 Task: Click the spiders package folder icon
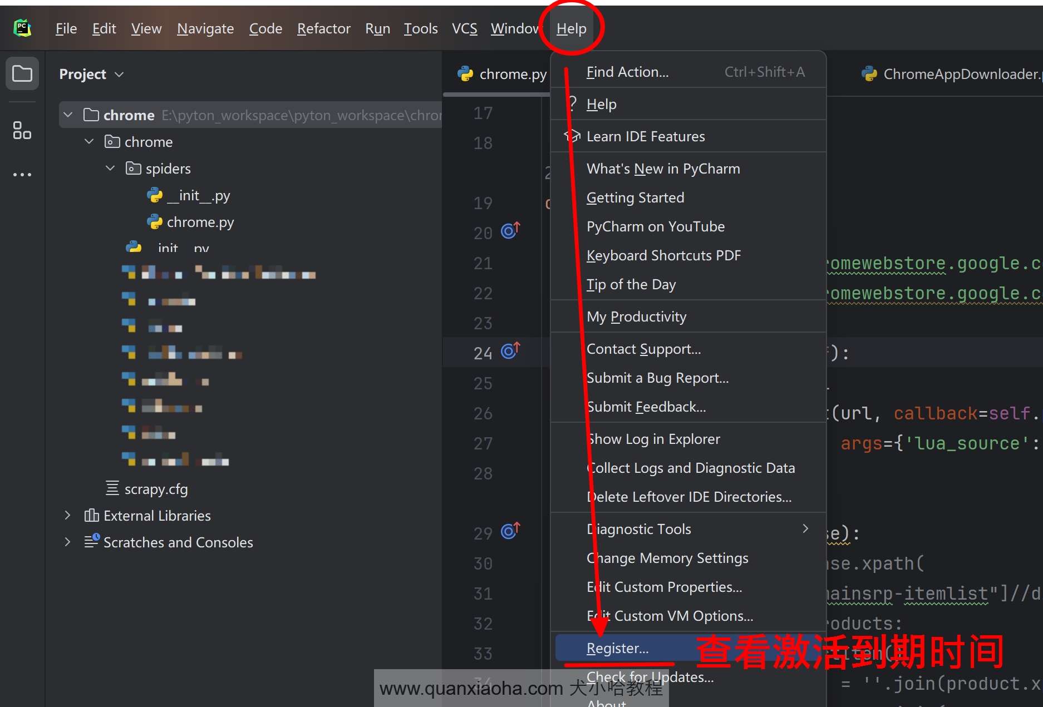pos(134,168)
